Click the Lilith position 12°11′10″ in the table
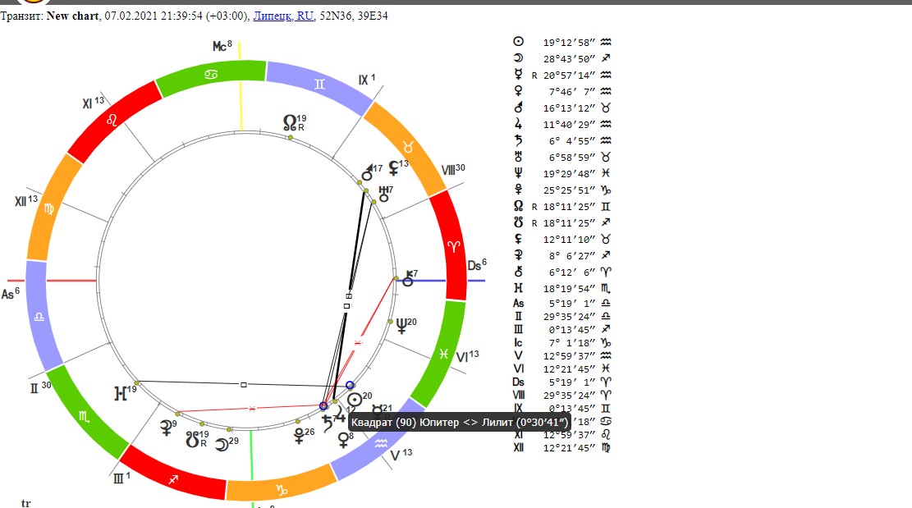Screen dimensions: 912x508 click(569, 240)
